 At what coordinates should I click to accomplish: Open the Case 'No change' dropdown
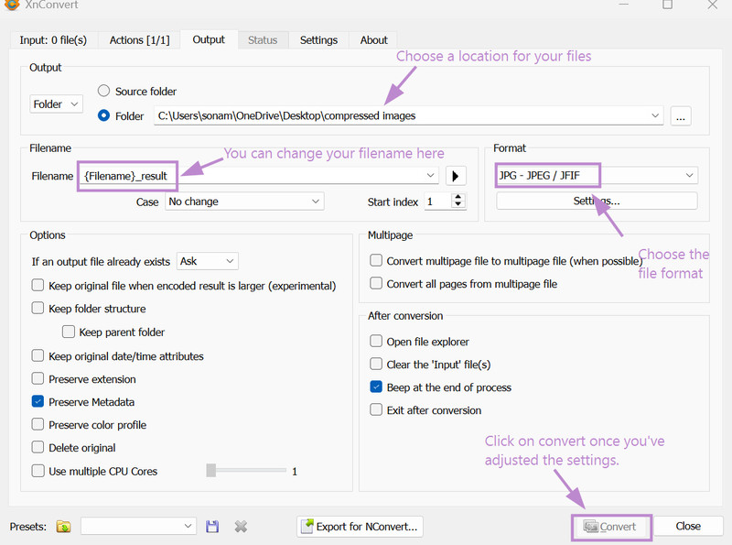pyautogui.click(x=244, y=202)
